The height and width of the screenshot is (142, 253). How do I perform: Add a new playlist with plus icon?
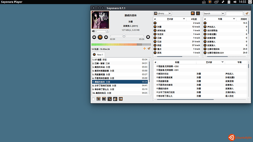tap(144, 48)
